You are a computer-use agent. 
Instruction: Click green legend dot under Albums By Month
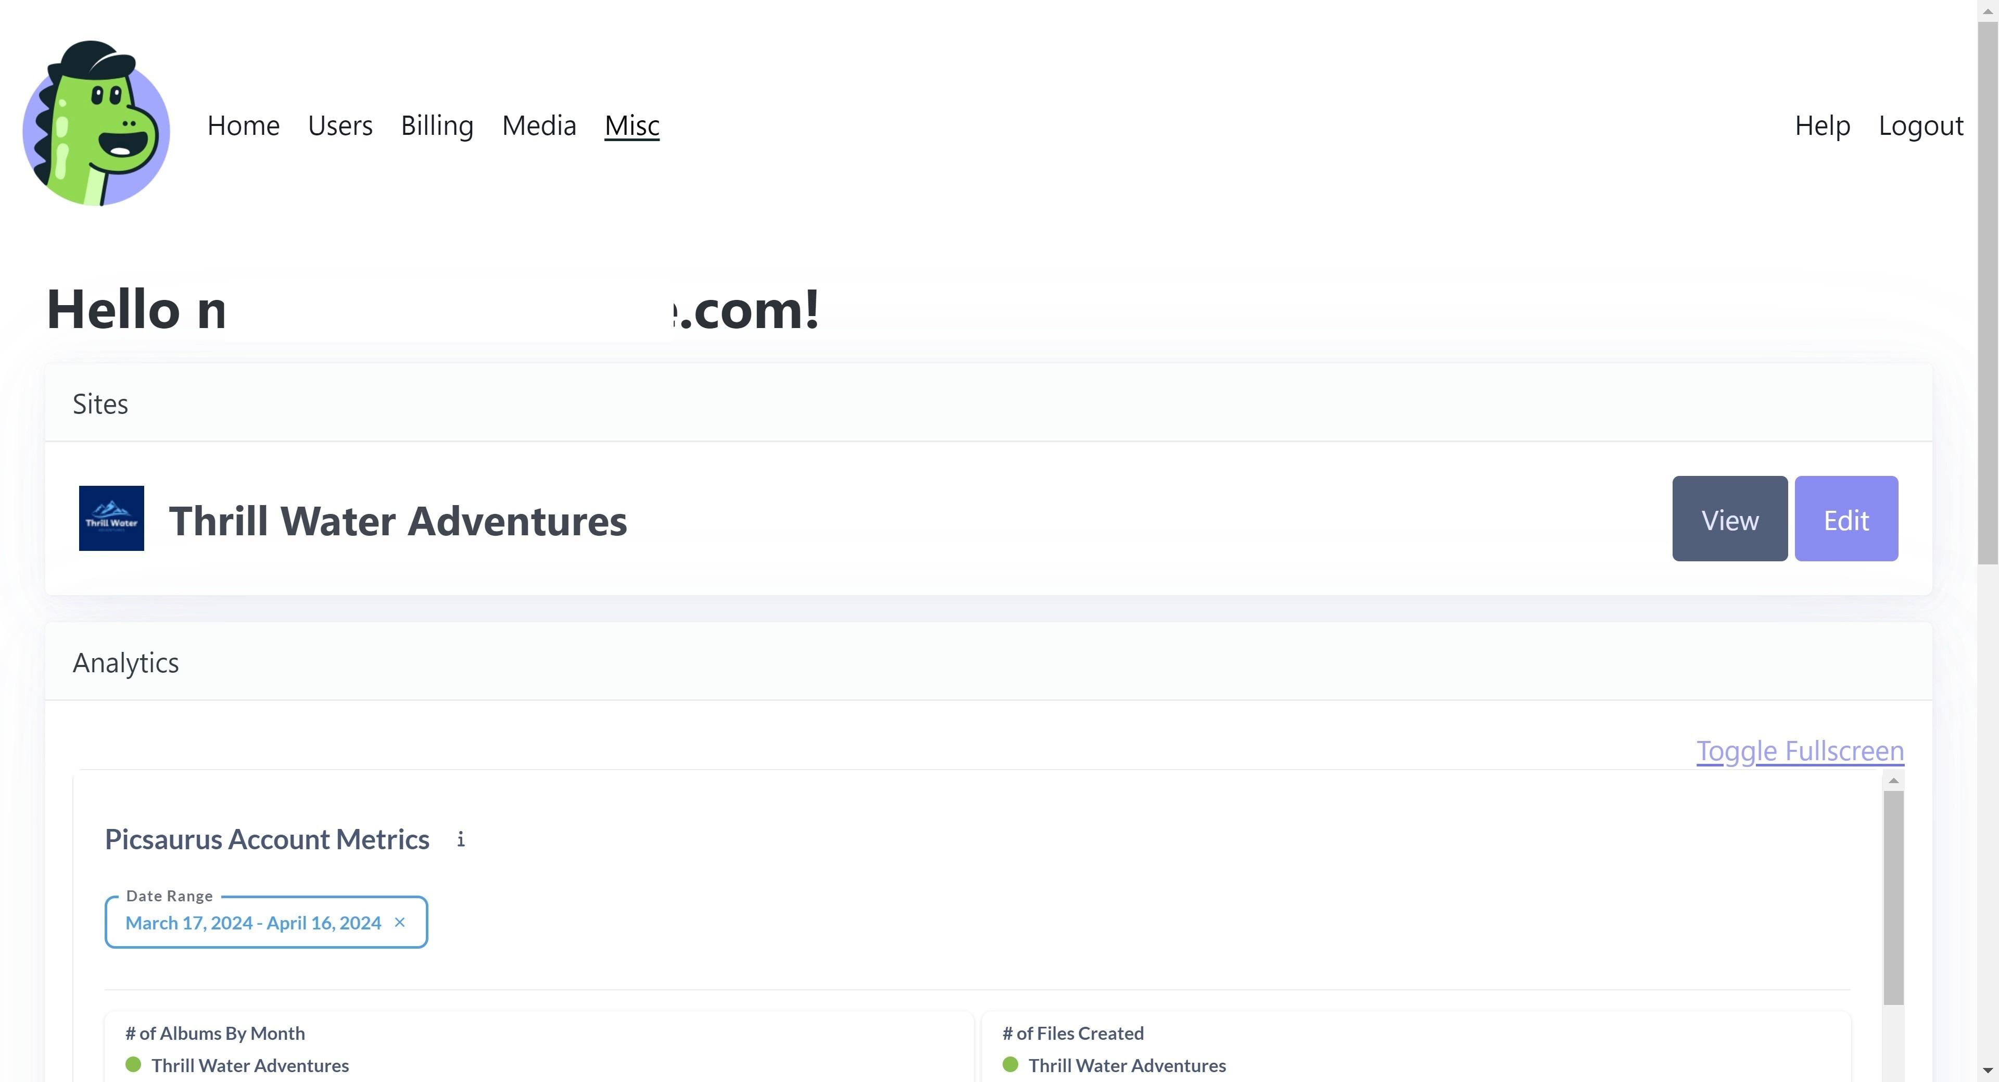pyautogui.click(x=133, y=1064)
